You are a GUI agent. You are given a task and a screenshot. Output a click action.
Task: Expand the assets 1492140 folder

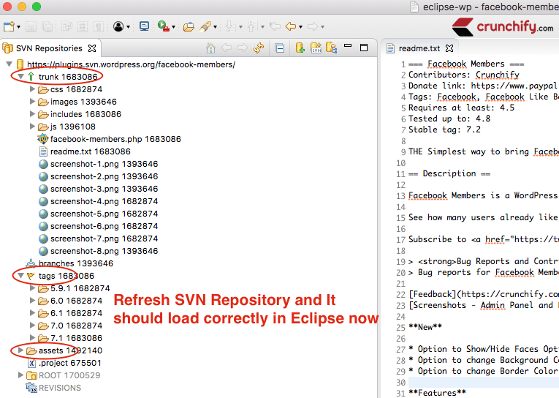pyautogui.click(x=20, y=350)
